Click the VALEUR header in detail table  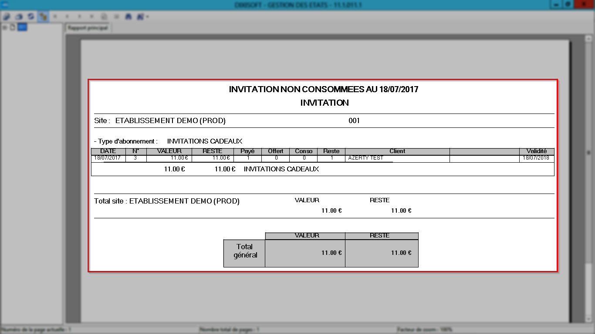pos(169,151)
